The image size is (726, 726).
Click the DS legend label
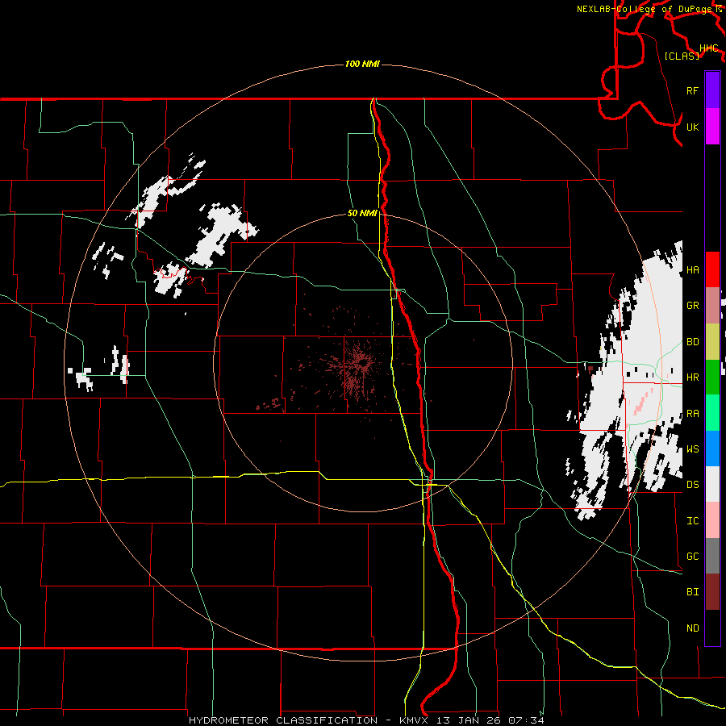[x=692, y=484]
